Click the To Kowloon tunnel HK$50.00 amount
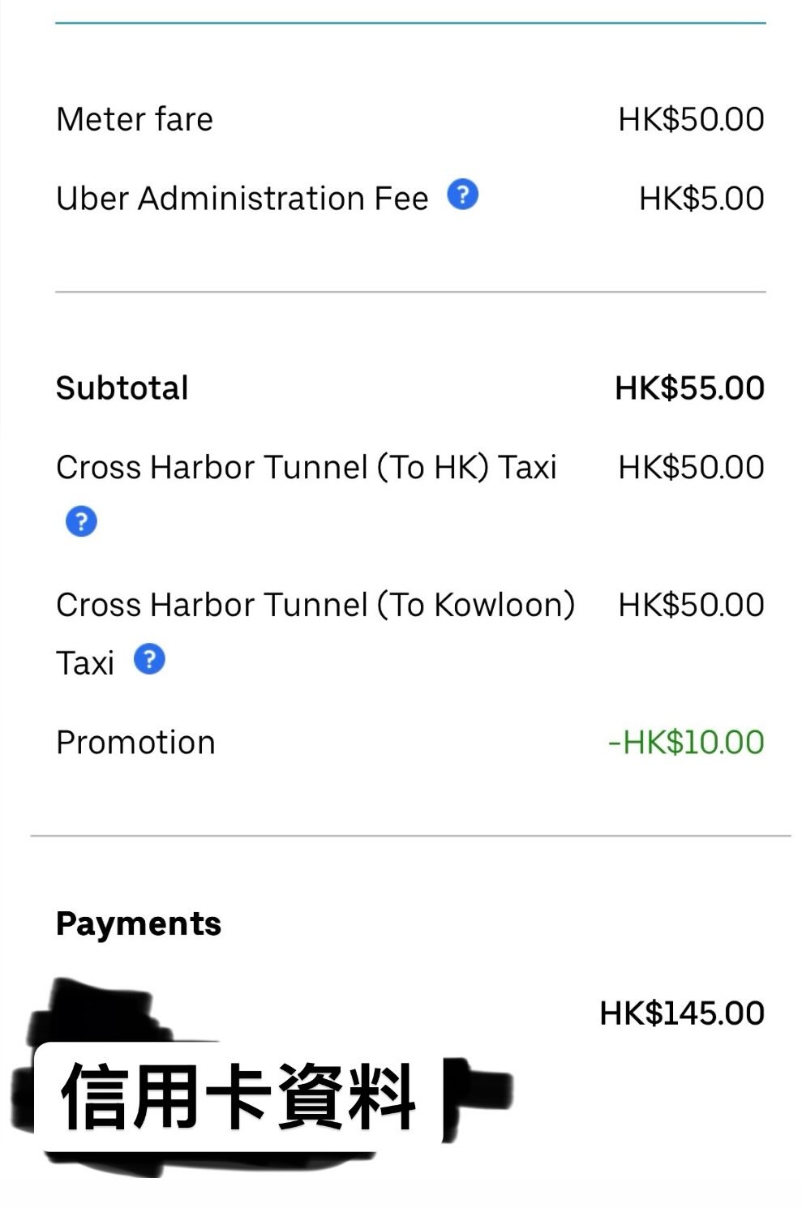The width and height of the screenshot is (802, 1208). click(x=691, y=605)
